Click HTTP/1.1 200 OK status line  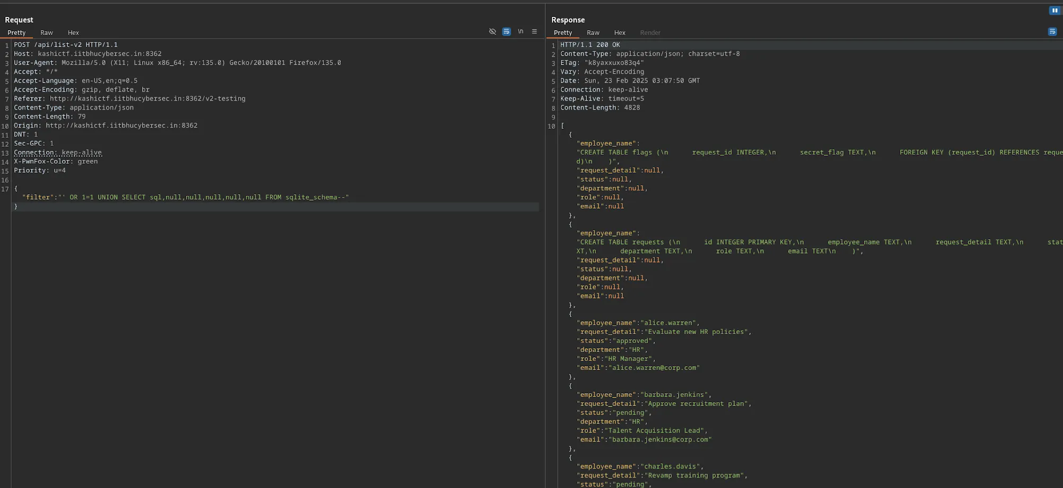click(590, 45)
